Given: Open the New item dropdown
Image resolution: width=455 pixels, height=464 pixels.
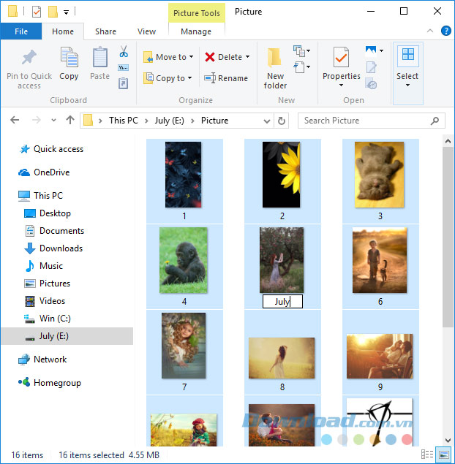Looking at the screenshot, I should point(301,51).
